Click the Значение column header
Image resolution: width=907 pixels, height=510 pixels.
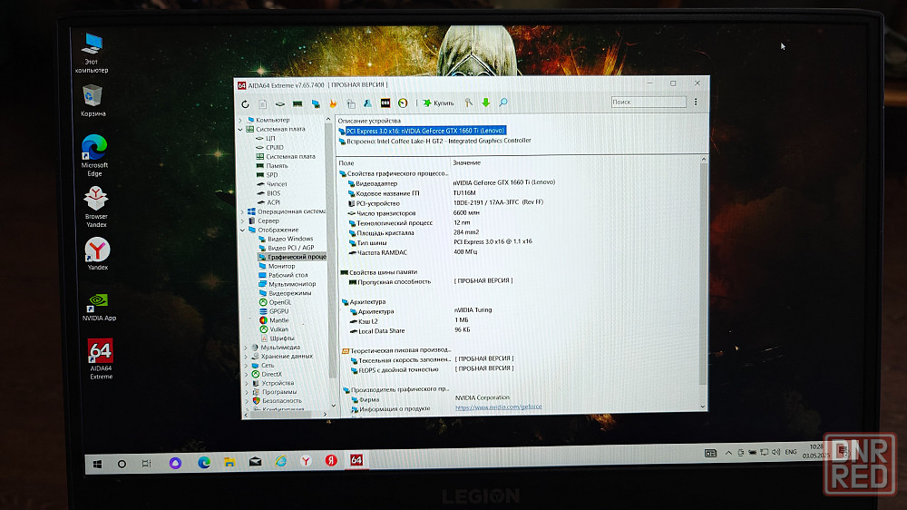pos(466,162)
